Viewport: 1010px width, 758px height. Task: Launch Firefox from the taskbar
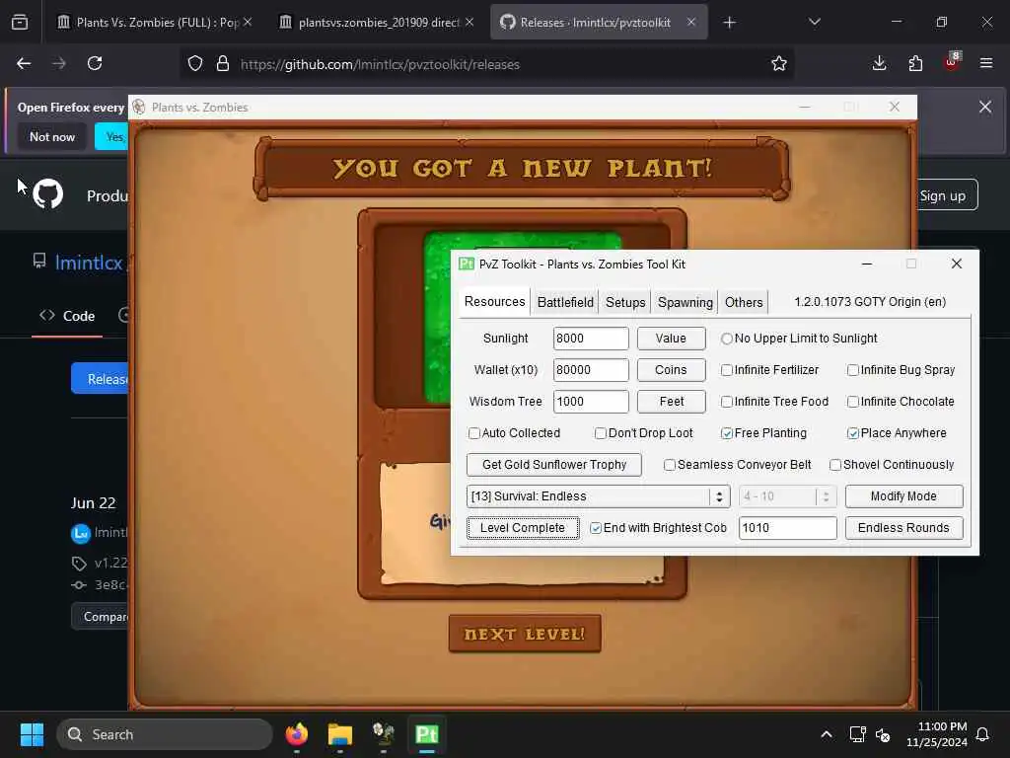[x=296, y=734]
